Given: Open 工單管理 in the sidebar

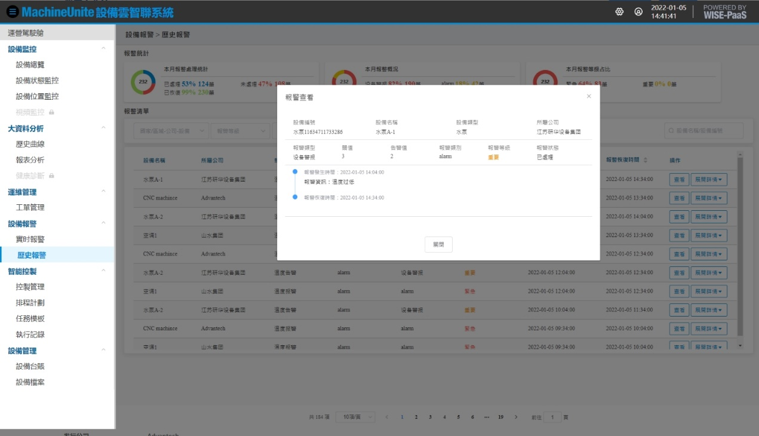Looking at the screenshot, I should pyautogui.click(x=30, y=207).
